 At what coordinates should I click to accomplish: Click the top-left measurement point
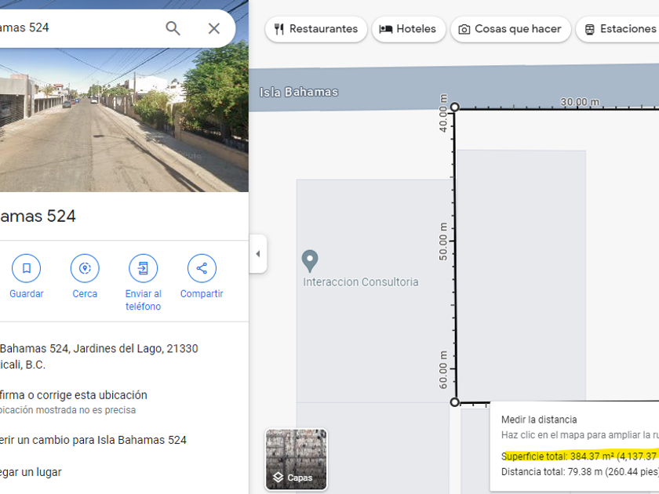(454, 107)
